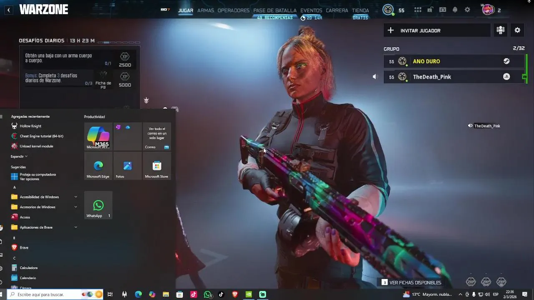Toggle system volume icon in tray
The image size is (534, 300).
click(487, 294)
